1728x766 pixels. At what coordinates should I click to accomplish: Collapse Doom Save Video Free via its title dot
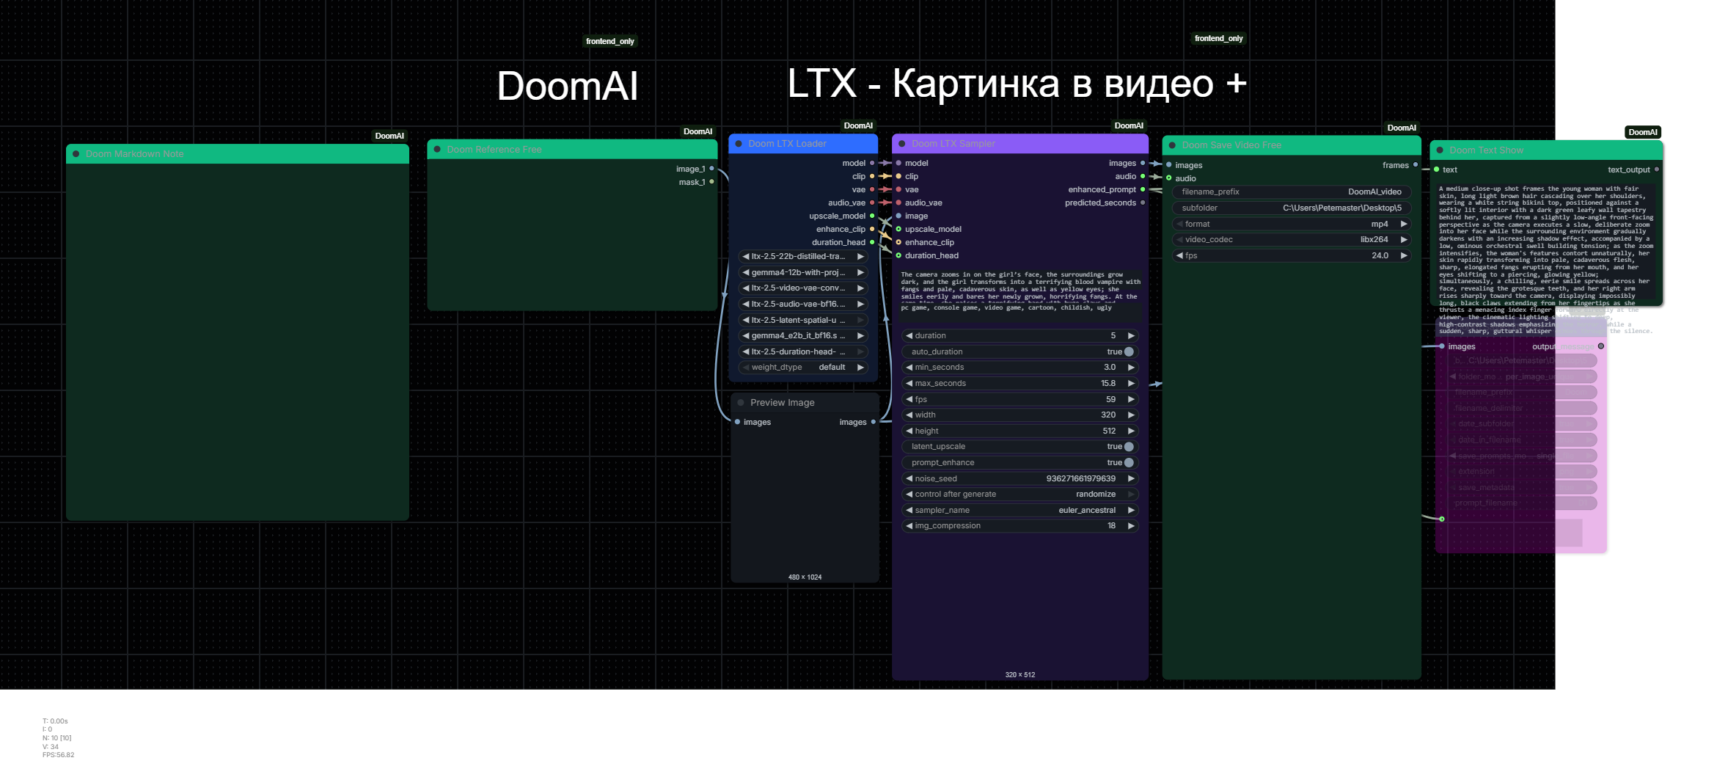point(1172,145)
